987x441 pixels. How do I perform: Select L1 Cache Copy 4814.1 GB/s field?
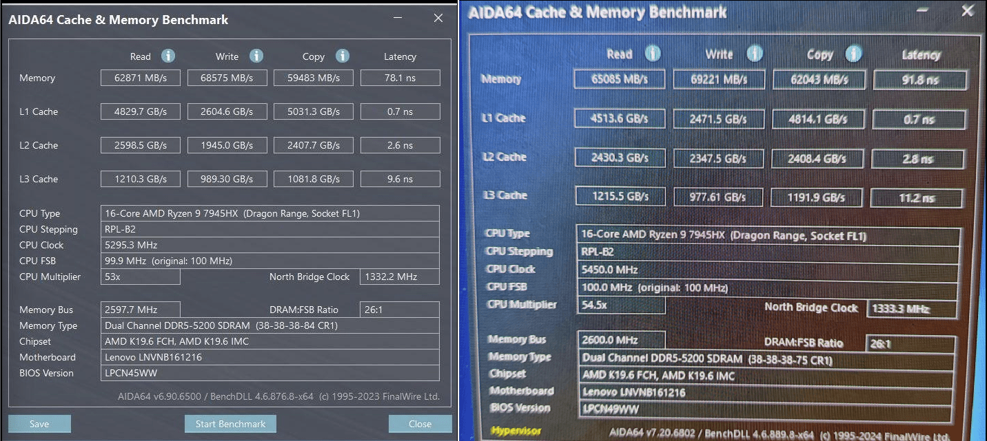819,119
